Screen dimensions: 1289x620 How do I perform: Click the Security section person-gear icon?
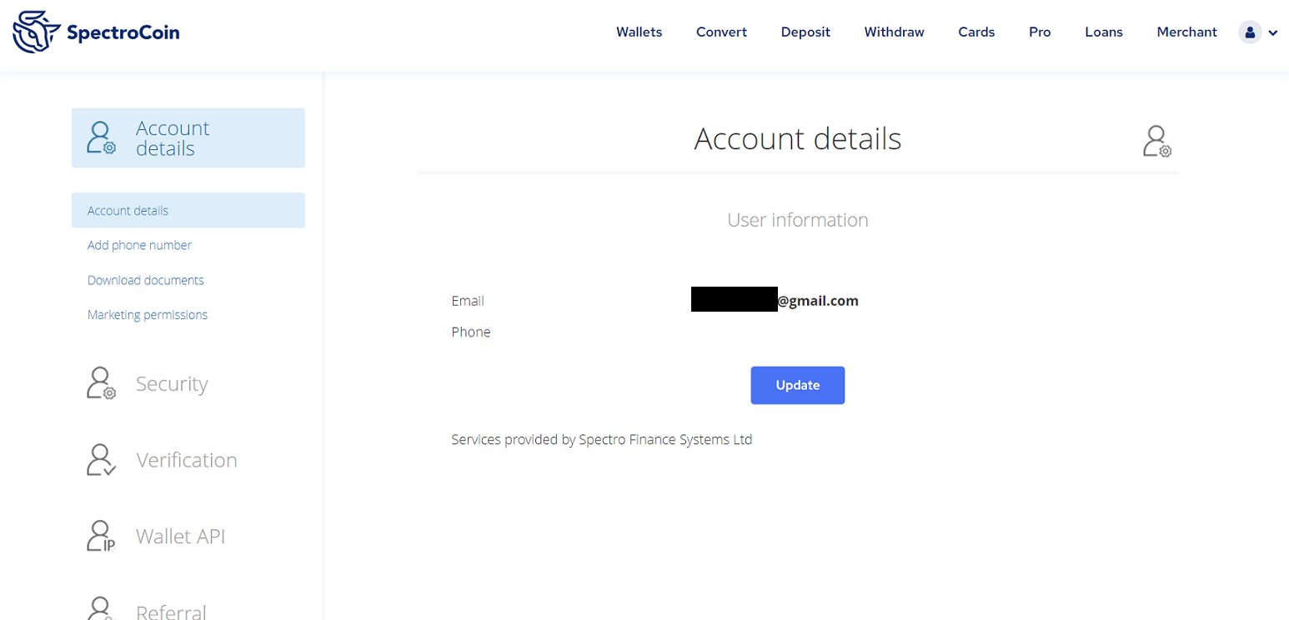[x=101, y=383]
